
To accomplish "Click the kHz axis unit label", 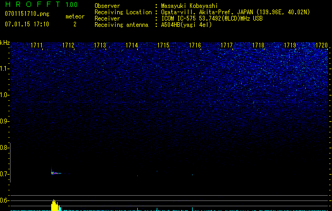I will click(x=5, y=43).
